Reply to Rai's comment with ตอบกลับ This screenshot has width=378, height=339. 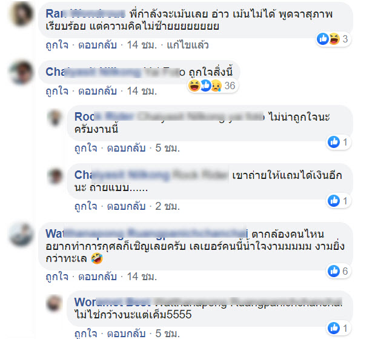pyautogui.click(x=98, y=45)
